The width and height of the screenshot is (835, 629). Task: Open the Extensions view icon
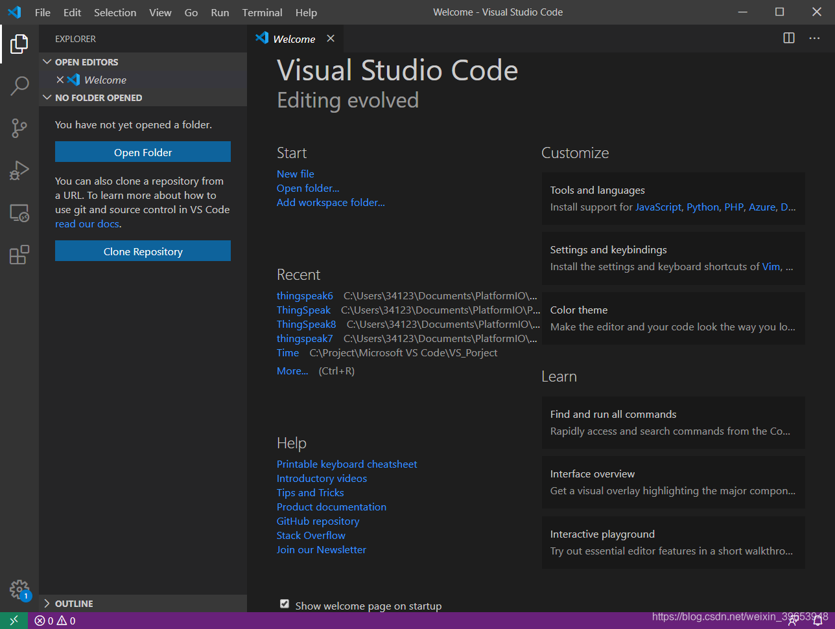[19, 255]
